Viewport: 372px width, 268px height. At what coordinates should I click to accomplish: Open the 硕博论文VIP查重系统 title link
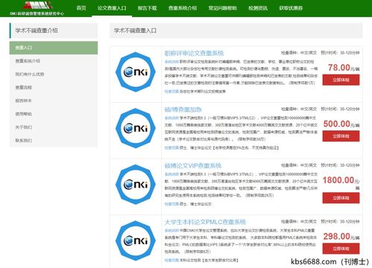click(x=193, y=165)
